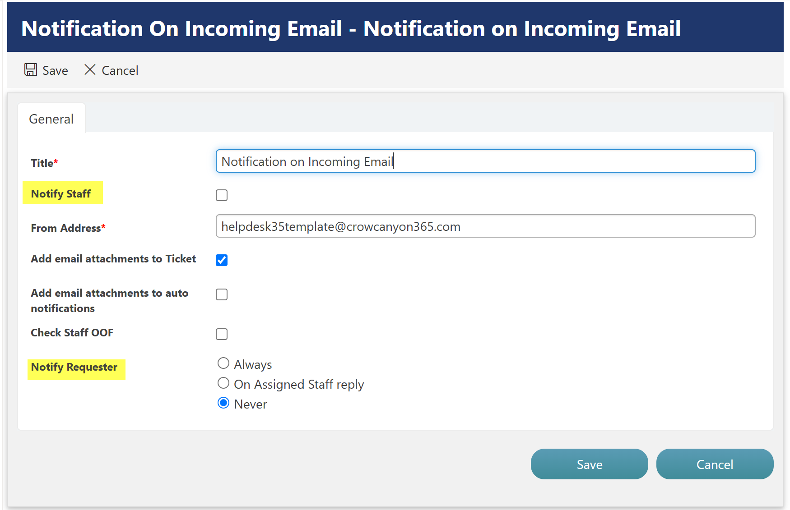Viewport: 790px width, 510px height.
Task: Click into the Title text field
Action: (485, 161)
